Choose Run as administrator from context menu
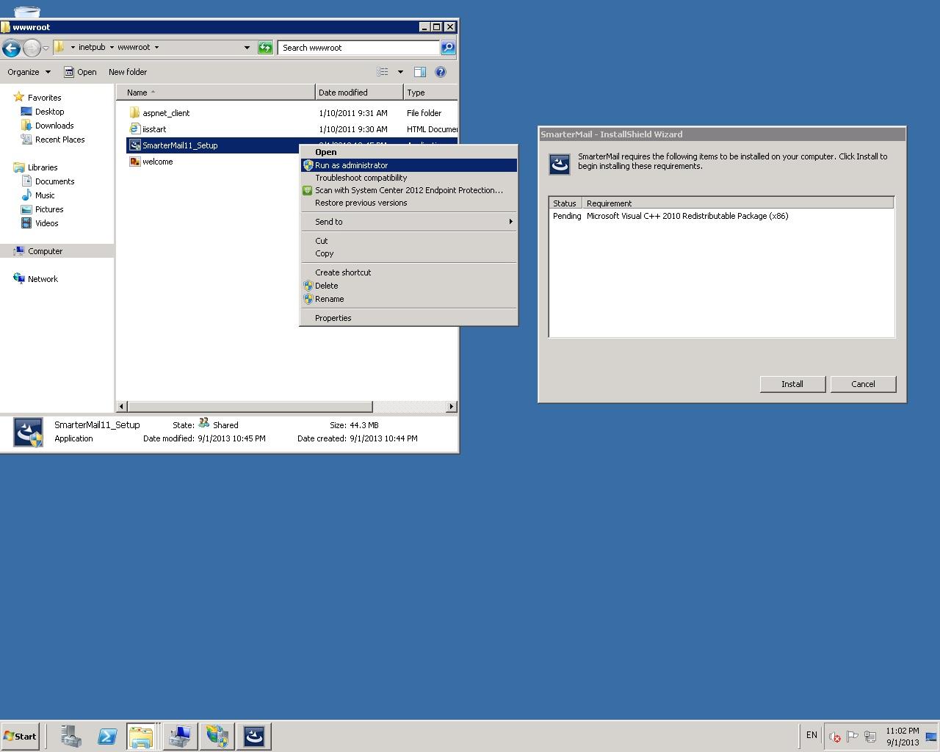940x752 pixels. (408, 165)
